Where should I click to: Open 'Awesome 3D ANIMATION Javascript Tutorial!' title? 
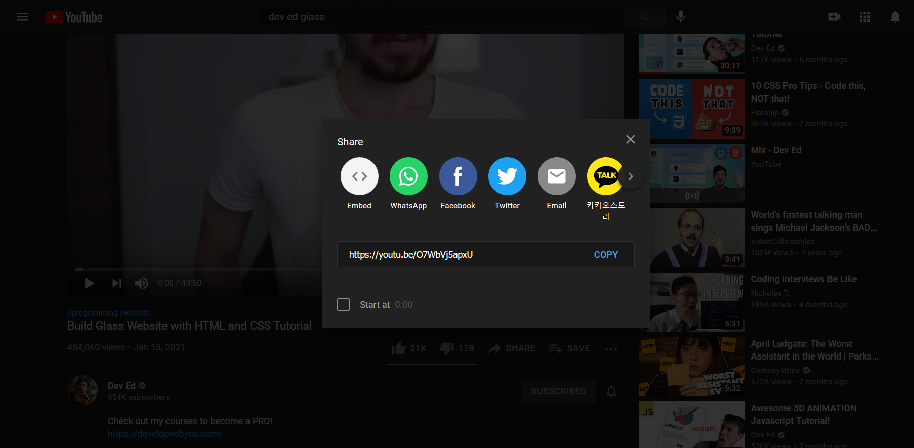click(804, 414)
